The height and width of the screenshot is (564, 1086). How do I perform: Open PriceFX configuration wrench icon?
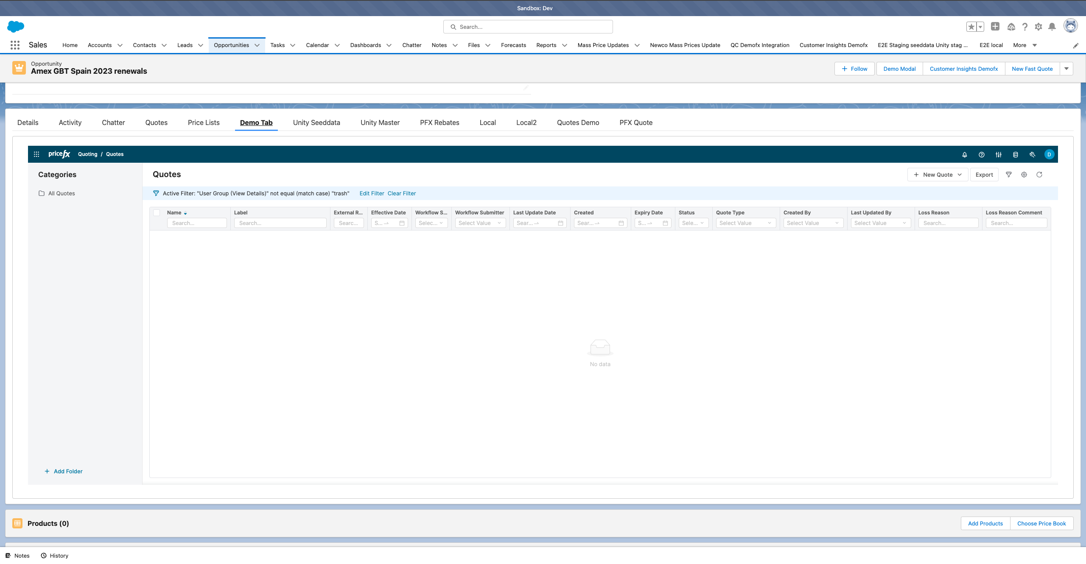pyautogui.click(x=1032, y=154)
